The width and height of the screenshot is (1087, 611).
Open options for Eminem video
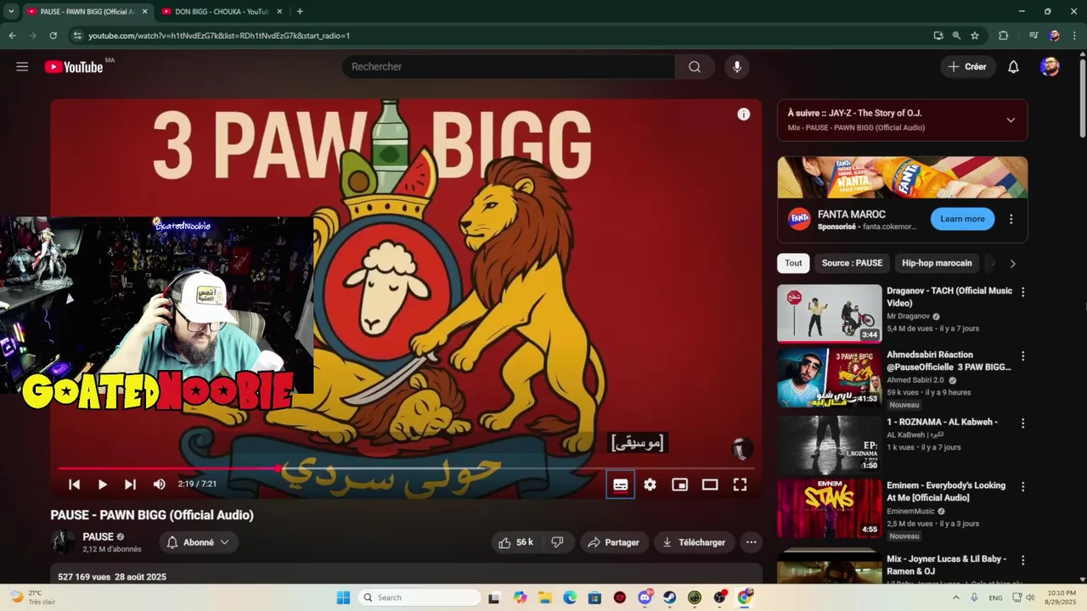[x=1022, y=487]
